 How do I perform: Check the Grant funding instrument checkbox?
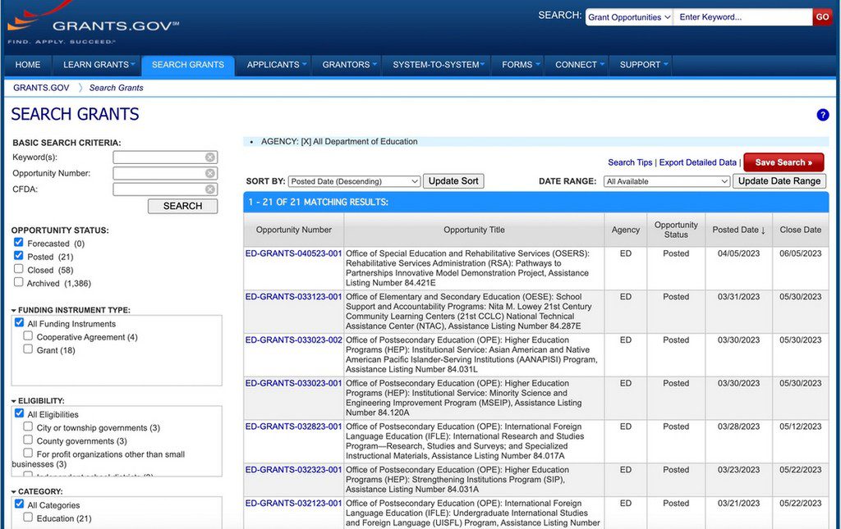click(28, 349)
